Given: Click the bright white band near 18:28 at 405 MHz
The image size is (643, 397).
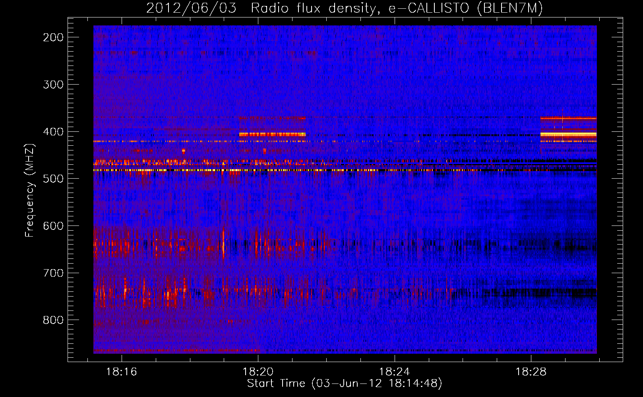Looking at the screenshot, I should (x=568, y=135).
